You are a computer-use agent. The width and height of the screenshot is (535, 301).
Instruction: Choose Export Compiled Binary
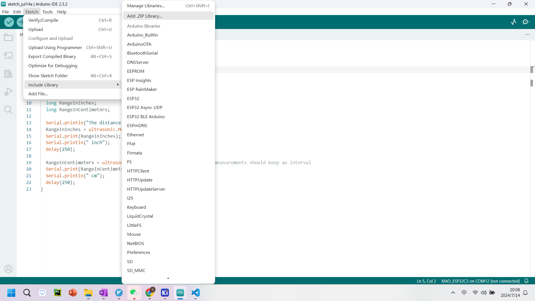point(72,56)
